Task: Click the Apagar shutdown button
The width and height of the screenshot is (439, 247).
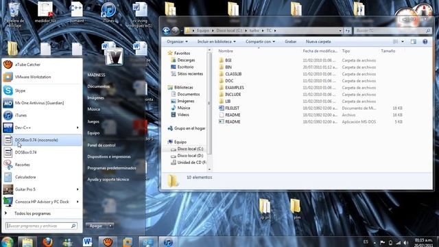Action: pyautogui.click(x=96, y=226)
